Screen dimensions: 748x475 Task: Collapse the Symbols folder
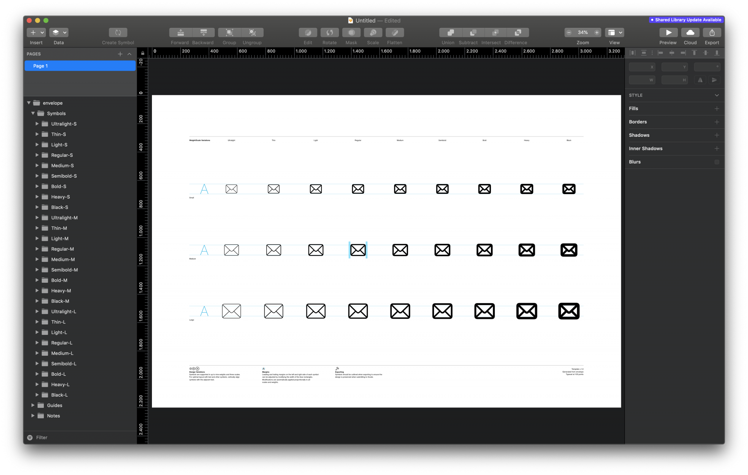(33, 113)
